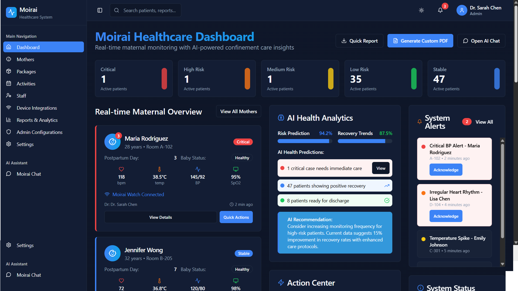Select the Packages box icon
Image resolution: width=518 pixels, height=291 pixels.
(x=9, y=71)
